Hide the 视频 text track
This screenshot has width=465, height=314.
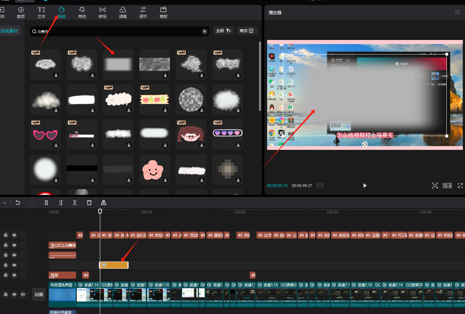(x=14, y=275)
